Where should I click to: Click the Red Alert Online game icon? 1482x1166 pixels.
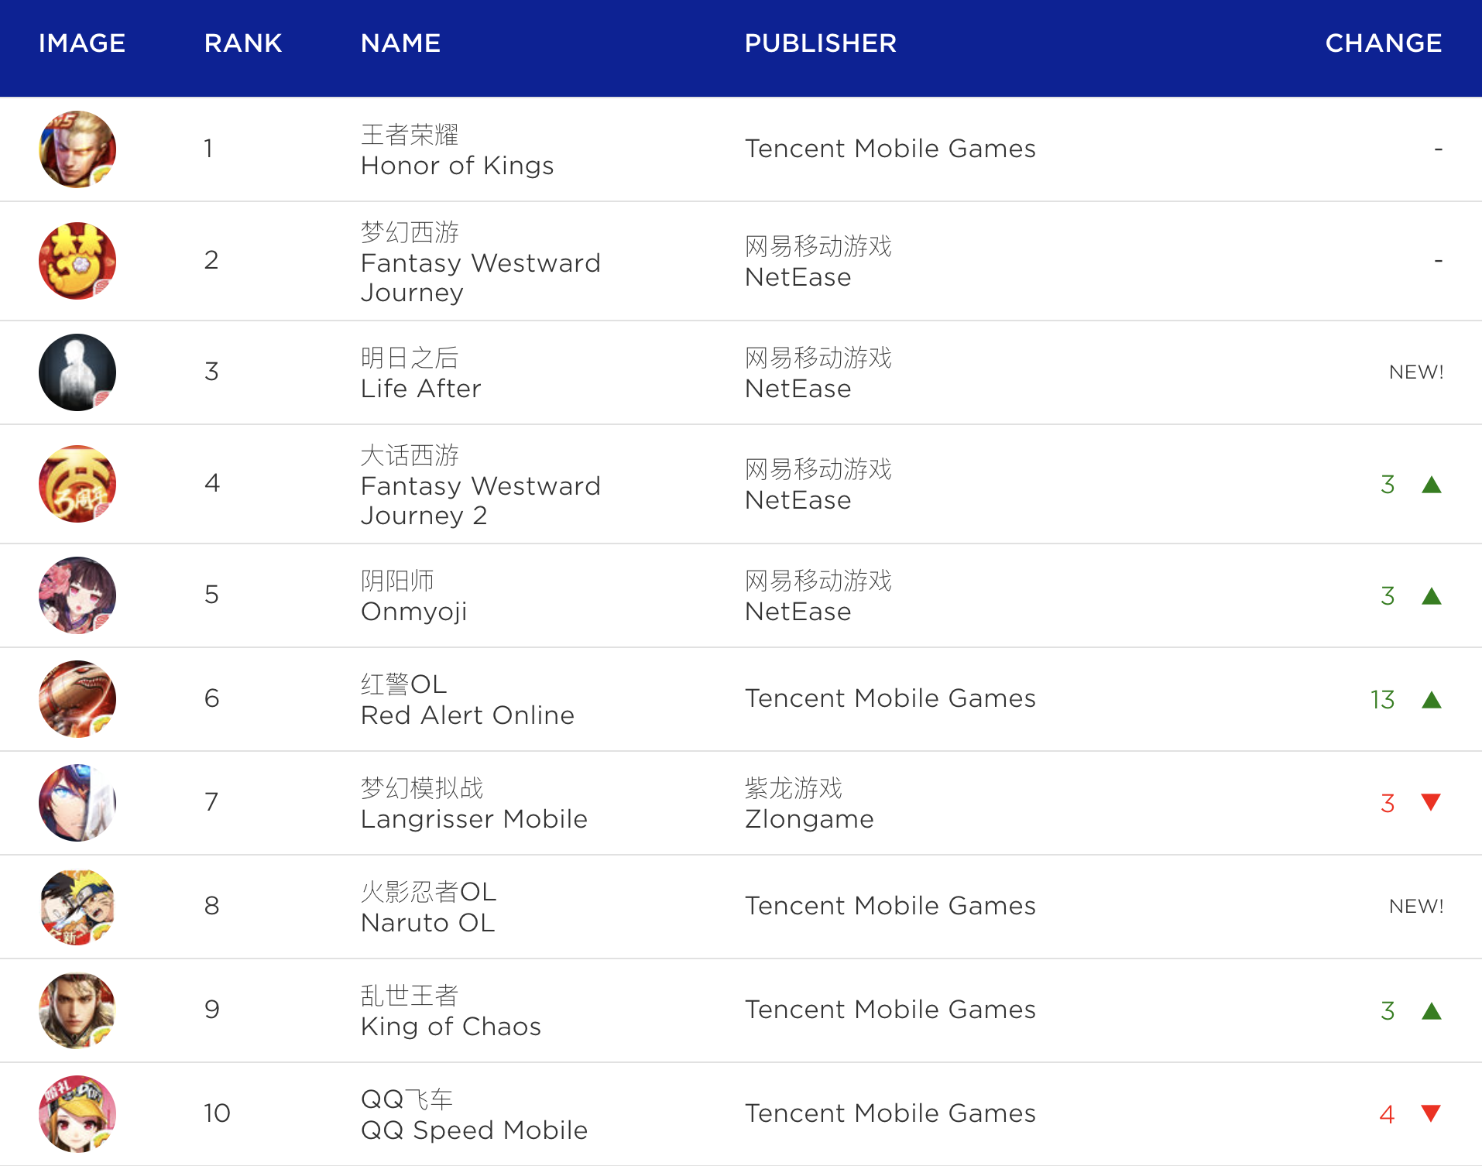click(x=77, y=699)
